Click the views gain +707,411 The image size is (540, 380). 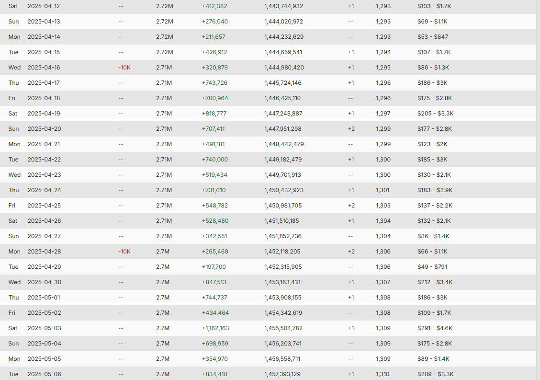[213, 129]
